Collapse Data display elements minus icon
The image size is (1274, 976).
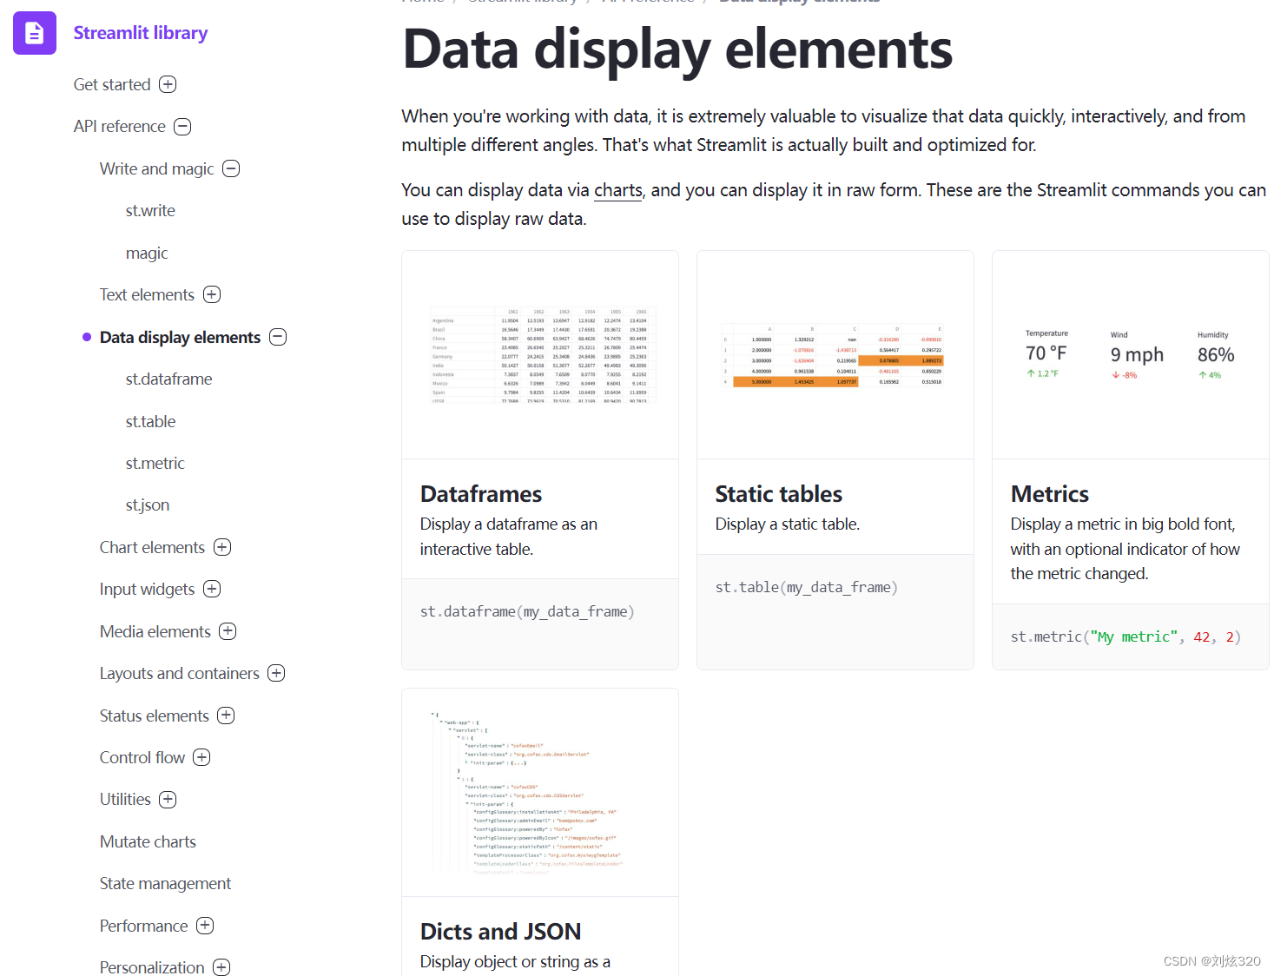(278, 337)
